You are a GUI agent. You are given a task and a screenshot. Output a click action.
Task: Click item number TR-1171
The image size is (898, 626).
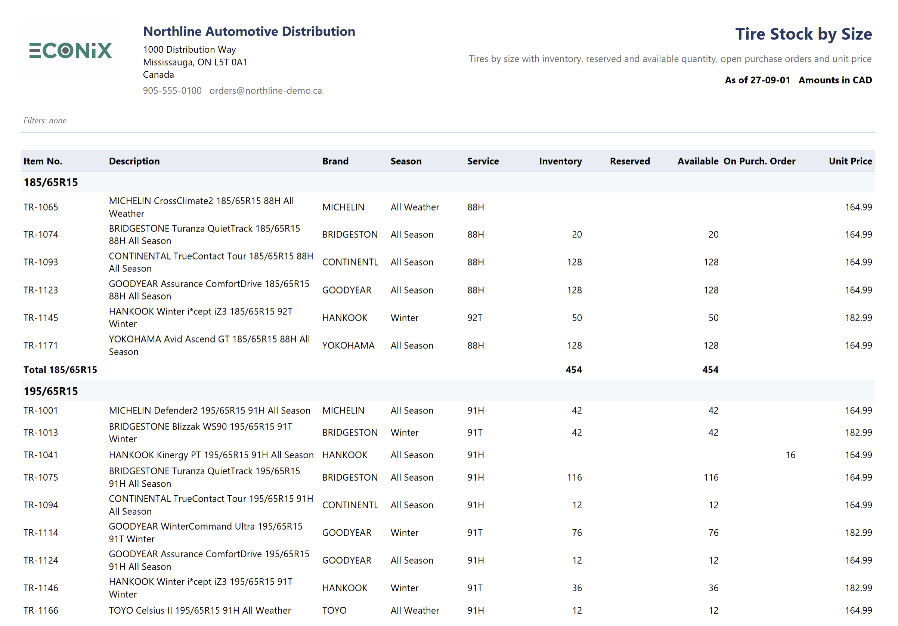click(x=41, y=345)
